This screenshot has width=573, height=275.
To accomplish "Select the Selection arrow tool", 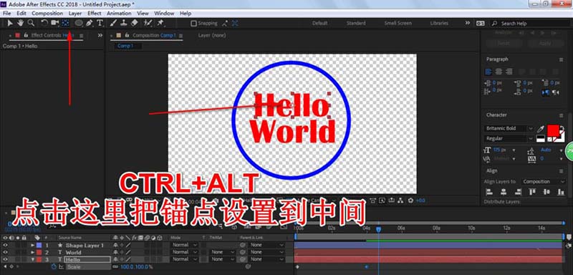I will tap(10, 23).
